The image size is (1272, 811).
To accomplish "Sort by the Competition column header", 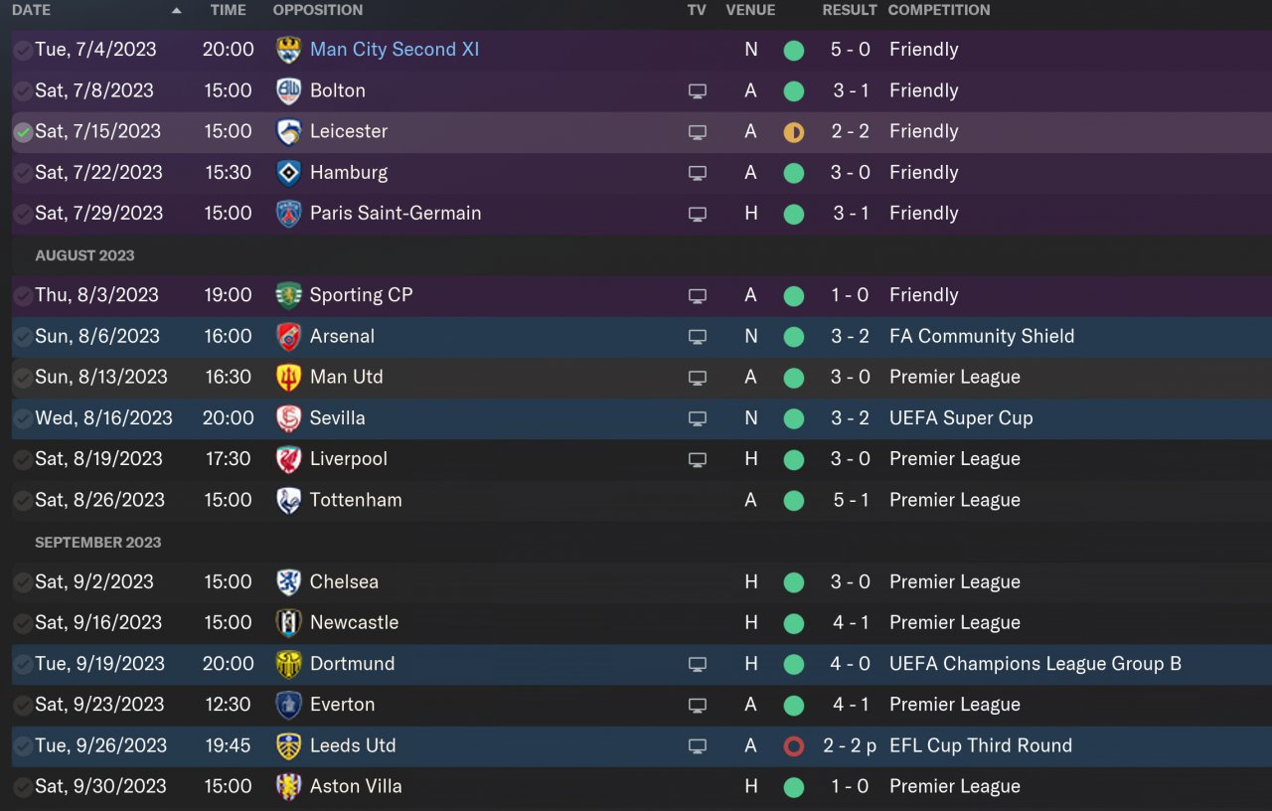I will [938, 10].
